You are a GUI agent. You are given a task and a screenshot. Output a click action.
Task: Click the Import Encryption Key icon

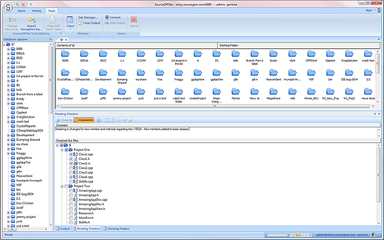click(31, 20)
